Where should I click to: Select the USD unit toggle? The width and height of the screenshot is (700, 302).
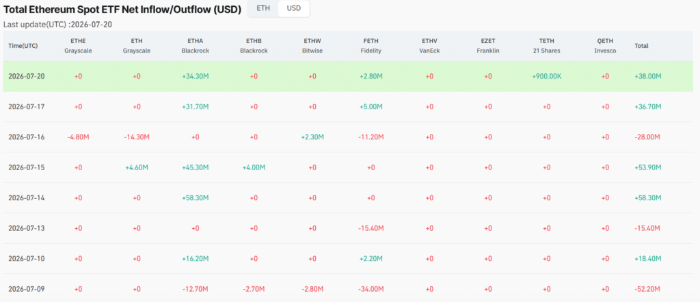294,8
